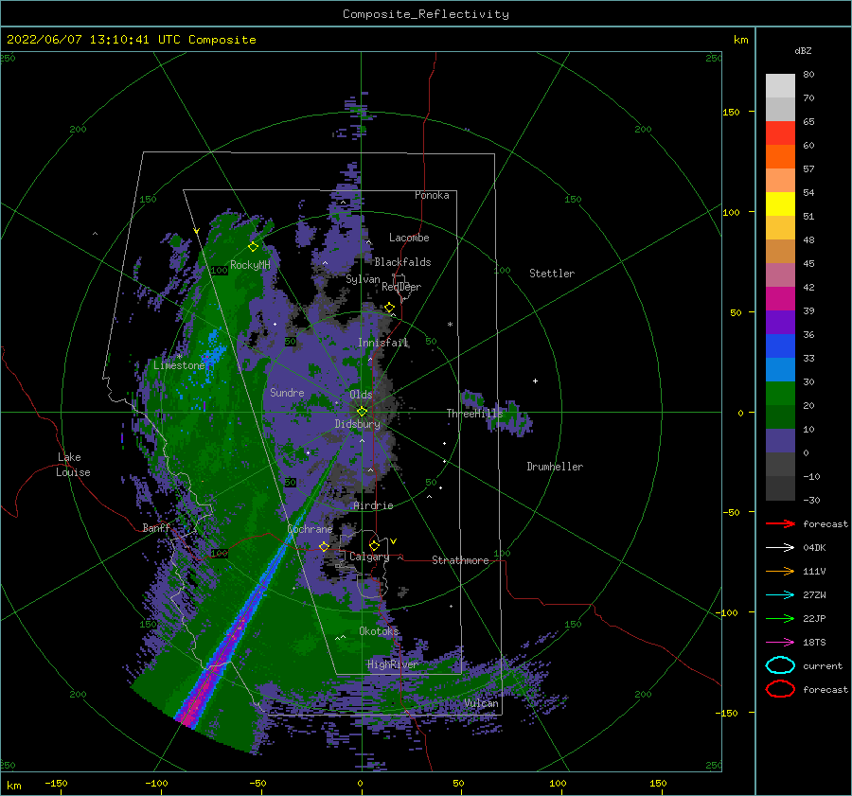Pick the light gray 80 dBZ swatch
The width and height of the screenshot is (852, 796).
[780, 85]
